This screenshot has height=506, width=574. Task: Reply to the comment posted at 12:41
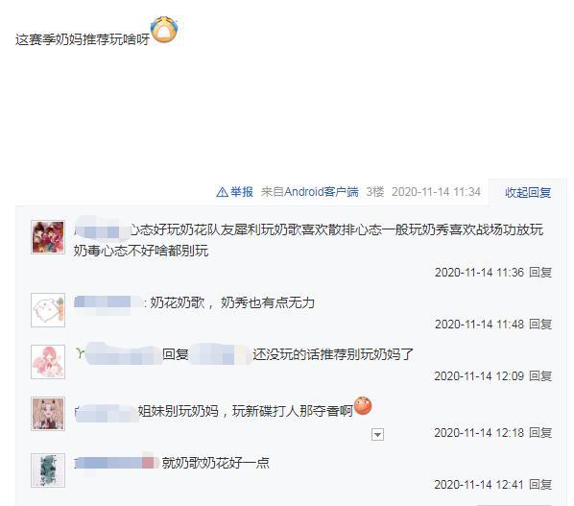pyautogui.click(x=540, y=485)
